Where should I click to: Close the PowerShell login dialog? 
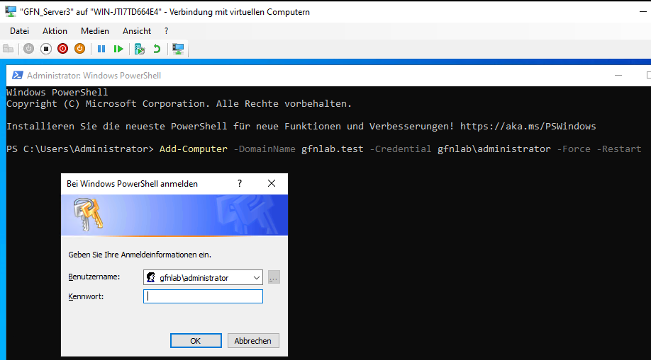point(271,183)
